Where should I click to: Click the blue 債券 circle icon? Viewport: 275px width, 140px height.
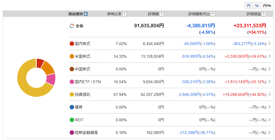[72, 107]
